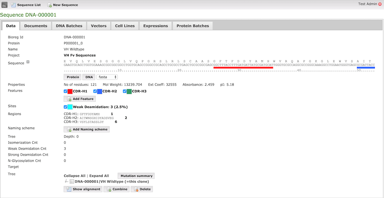
Task: Click the Absorbance: 2.459 property
Action: (x=198, y=85)
